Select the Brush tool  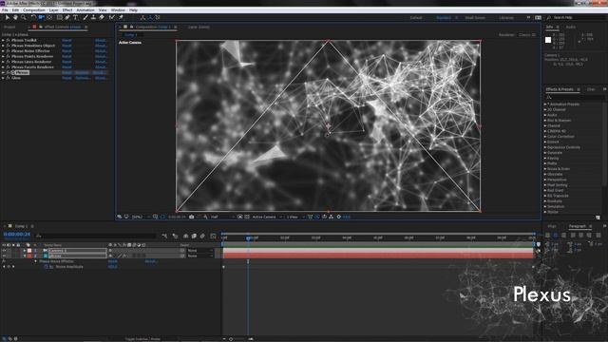click(x=85, y=17)
